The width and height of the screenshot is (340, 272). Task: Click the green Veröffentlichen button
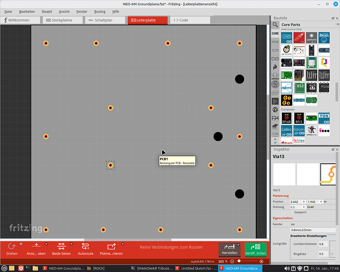click(x=255, y=249)
